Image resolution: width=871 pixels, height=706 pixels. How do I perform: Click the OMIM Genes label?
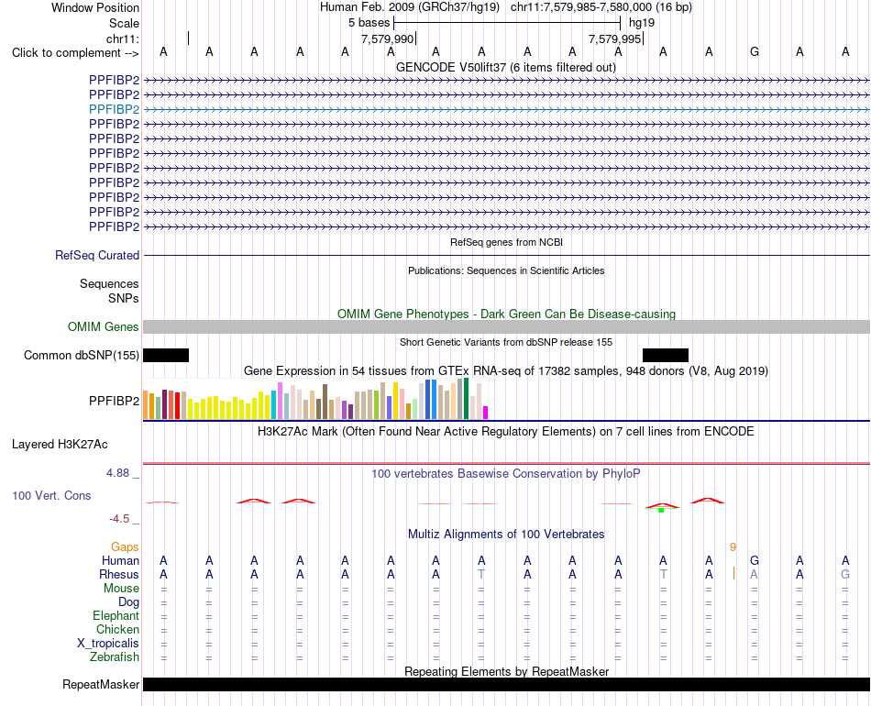coord(103,326)
